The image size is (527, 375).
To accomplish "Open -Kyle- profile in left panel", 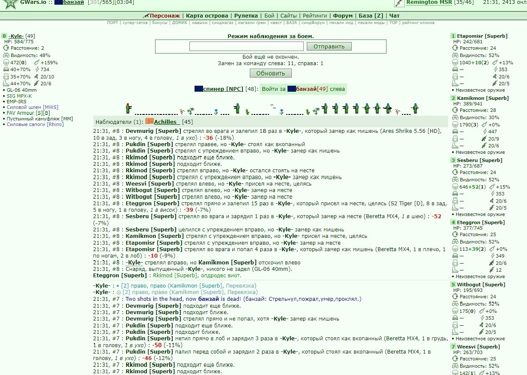I will pos(17,36).
